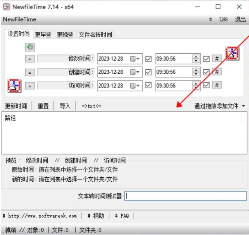Open the '#' menu in the top bar

tap(210, 19)
